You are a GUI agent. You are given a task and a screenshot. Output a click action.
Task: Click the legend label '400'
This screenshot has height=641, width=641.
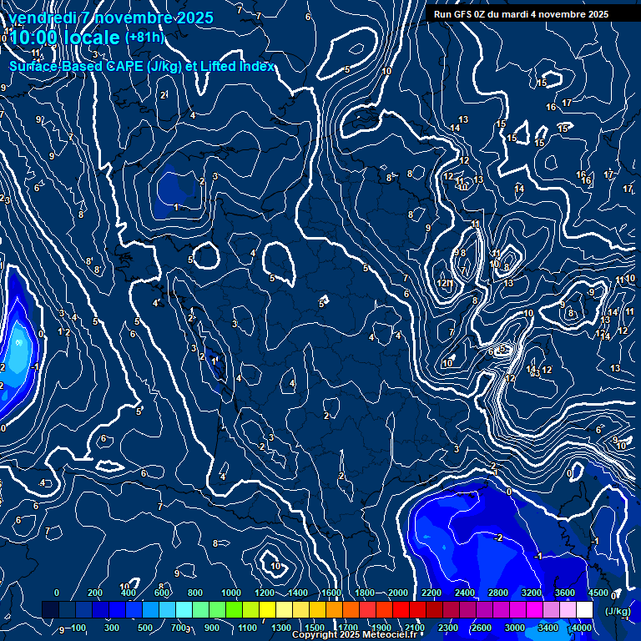(x=129, y=593)
